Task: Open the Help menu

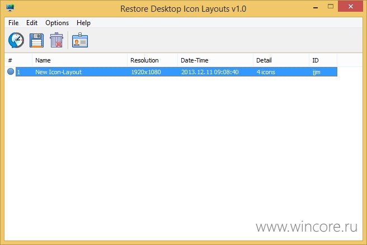Action: point(83,23)
